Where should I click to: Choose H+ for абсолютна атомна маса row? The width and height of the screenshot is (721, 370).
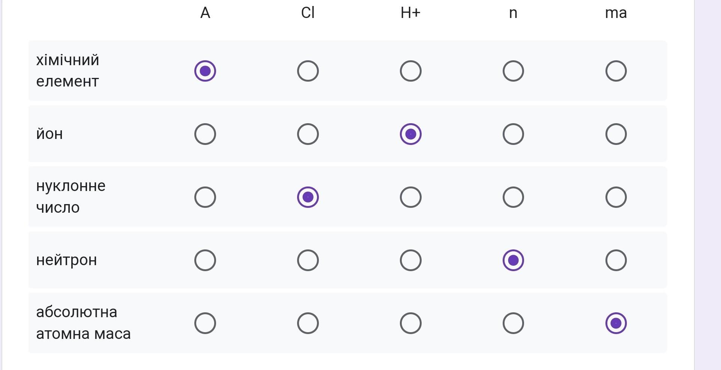pyautogui.click(x=410, y=323)
